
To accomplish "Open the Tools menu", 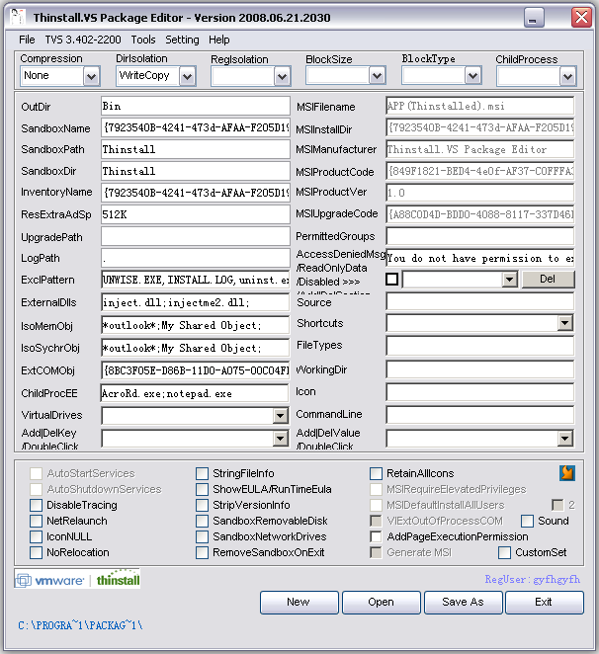I will [x=143, y=40].
